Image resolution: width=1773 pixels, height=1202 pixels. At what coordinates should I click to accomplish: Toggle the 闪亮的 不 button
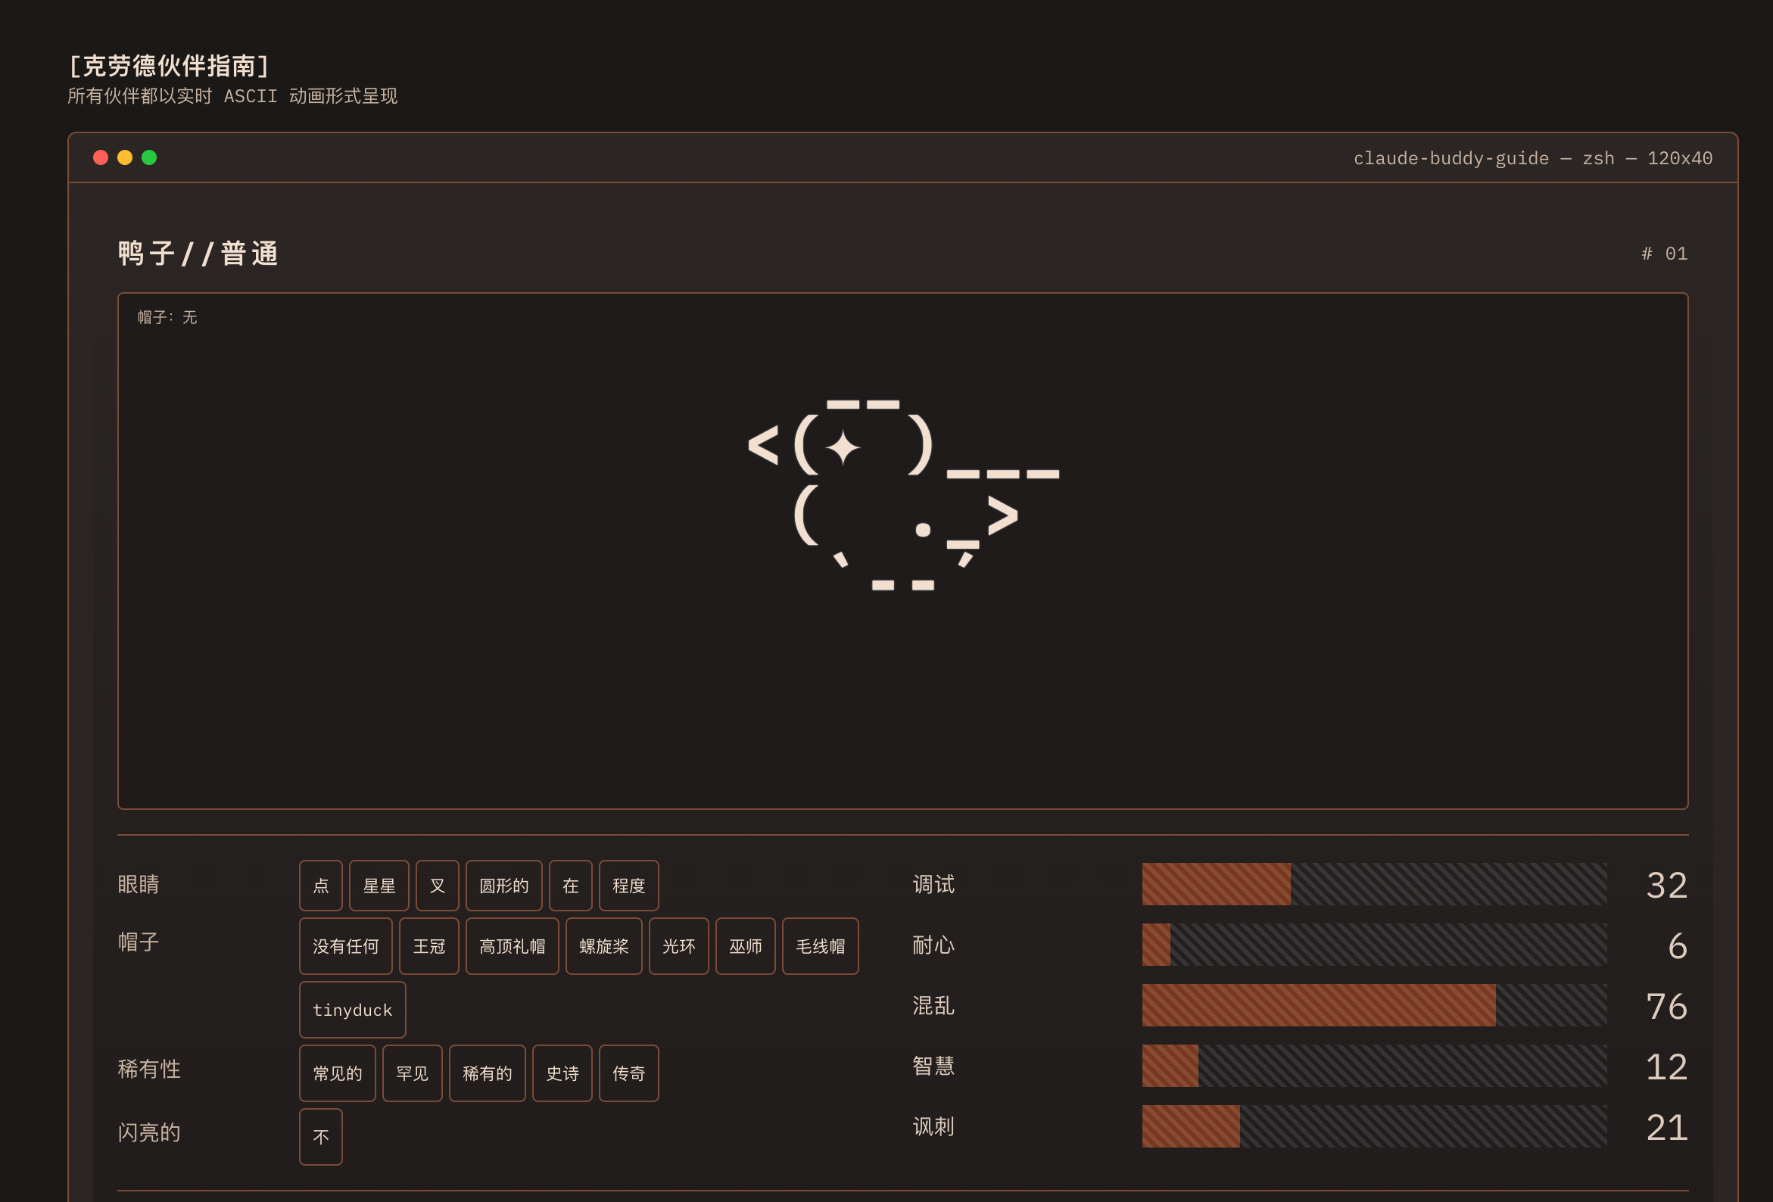pos(320,1137)
